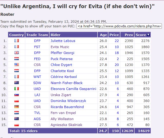Screen dimensions: 164x138
Task: Click the British flag for Pfeiffer Georgi
Action: tap(16, 53)
